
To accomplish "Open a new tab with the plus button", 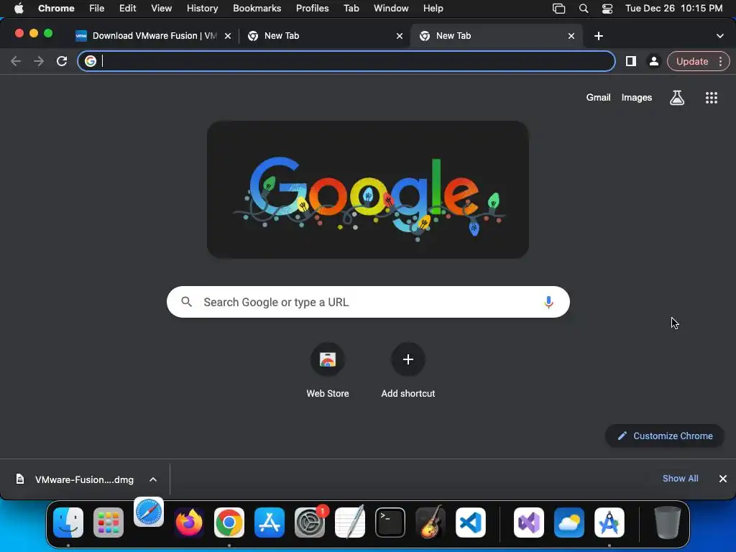I will (599, 36).
